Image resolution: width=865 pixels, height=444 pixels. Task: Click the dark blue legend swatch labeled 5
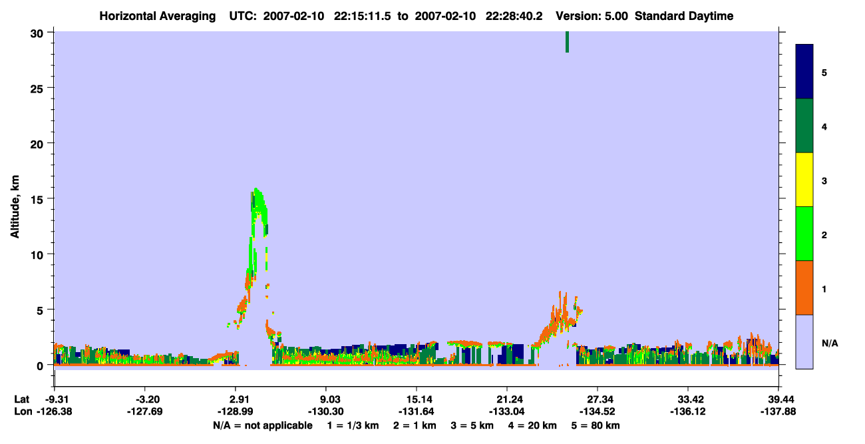click(804, 72)
